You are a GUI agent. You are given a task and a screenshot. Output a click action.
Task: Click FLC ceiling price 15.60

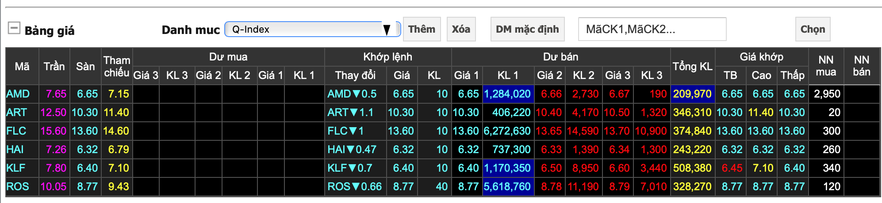54,131
